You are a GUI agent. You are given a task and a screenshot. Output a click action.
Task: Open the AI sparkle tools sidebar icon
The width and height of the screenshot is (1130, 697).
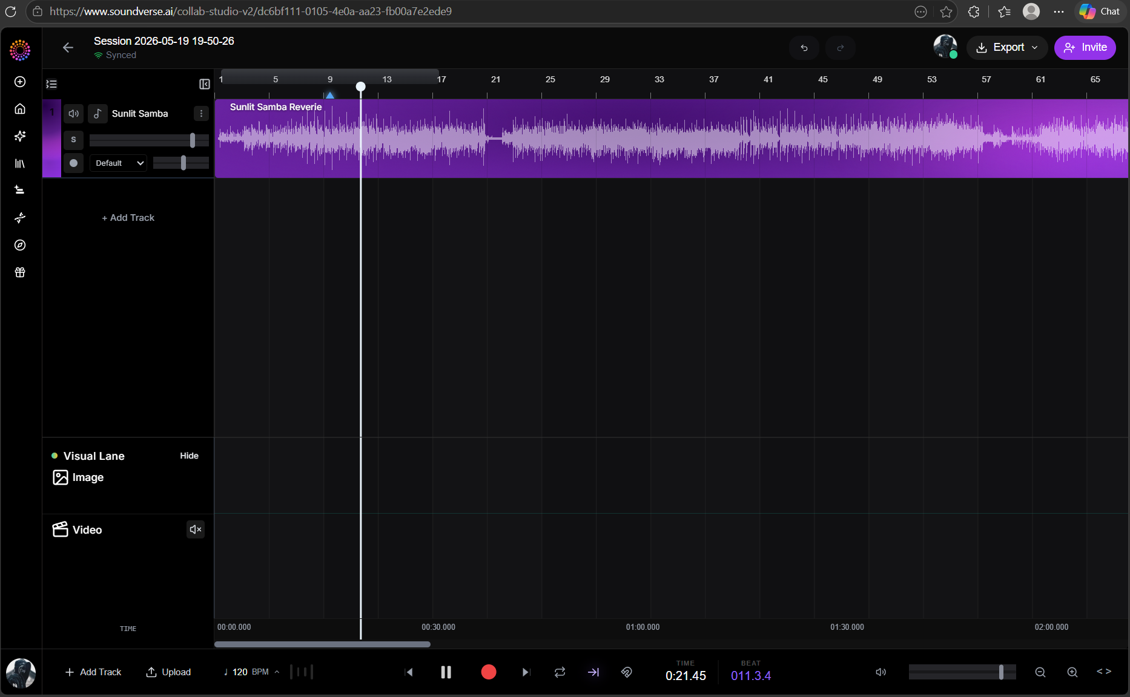20,136
